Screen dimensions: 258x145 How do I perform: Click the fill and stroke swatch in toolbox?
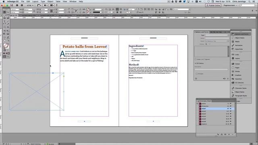point(6,46)
